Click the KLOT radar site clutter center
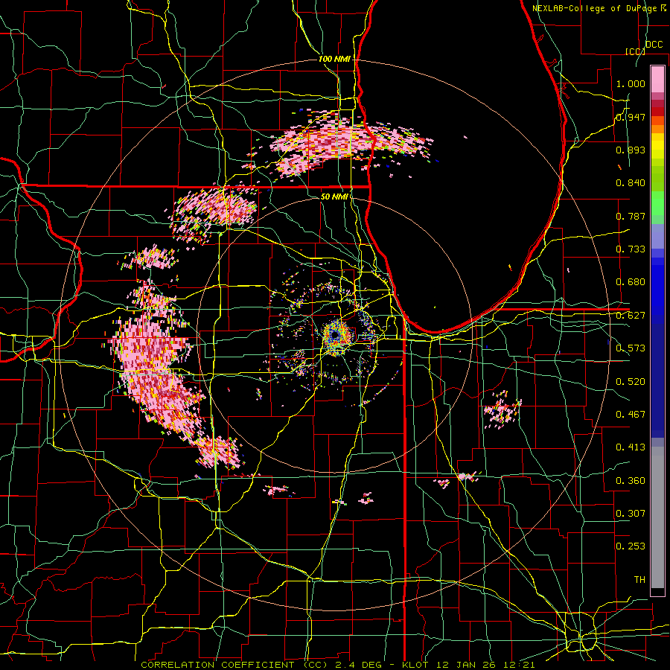Screen dimensions: 670x670 coord(336,336)
